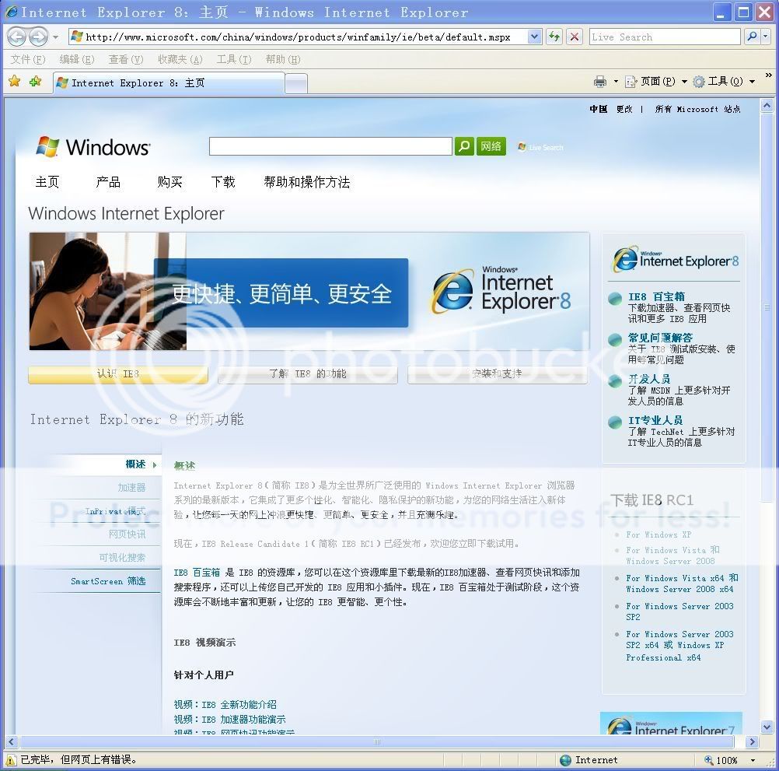Open the 工具(O) gear menu
The image size is (779, 771).
coord(725,82)
